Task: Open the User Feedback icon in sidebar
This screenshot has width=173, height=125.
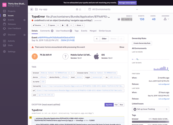Action: [5, 28]
